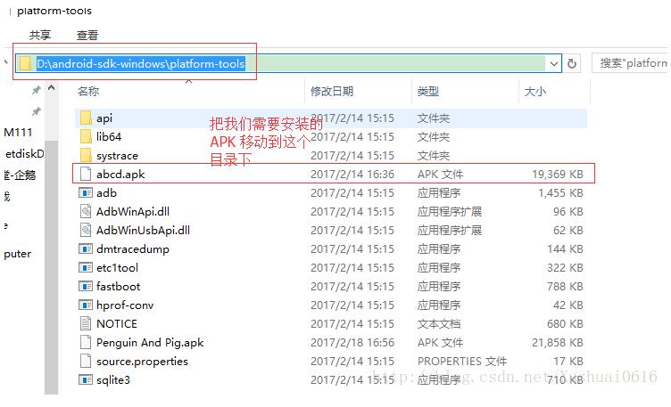Select the AdbWinApi.dll file icon

pyautogui.click(x=86, y=211)
